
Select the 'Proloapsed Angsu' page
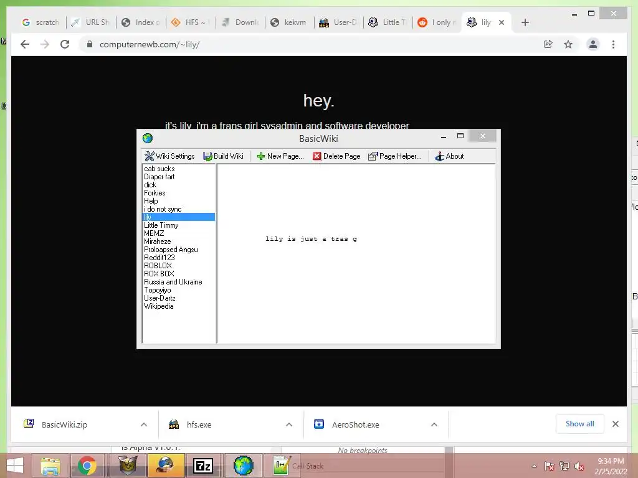(x=171, y=250)
